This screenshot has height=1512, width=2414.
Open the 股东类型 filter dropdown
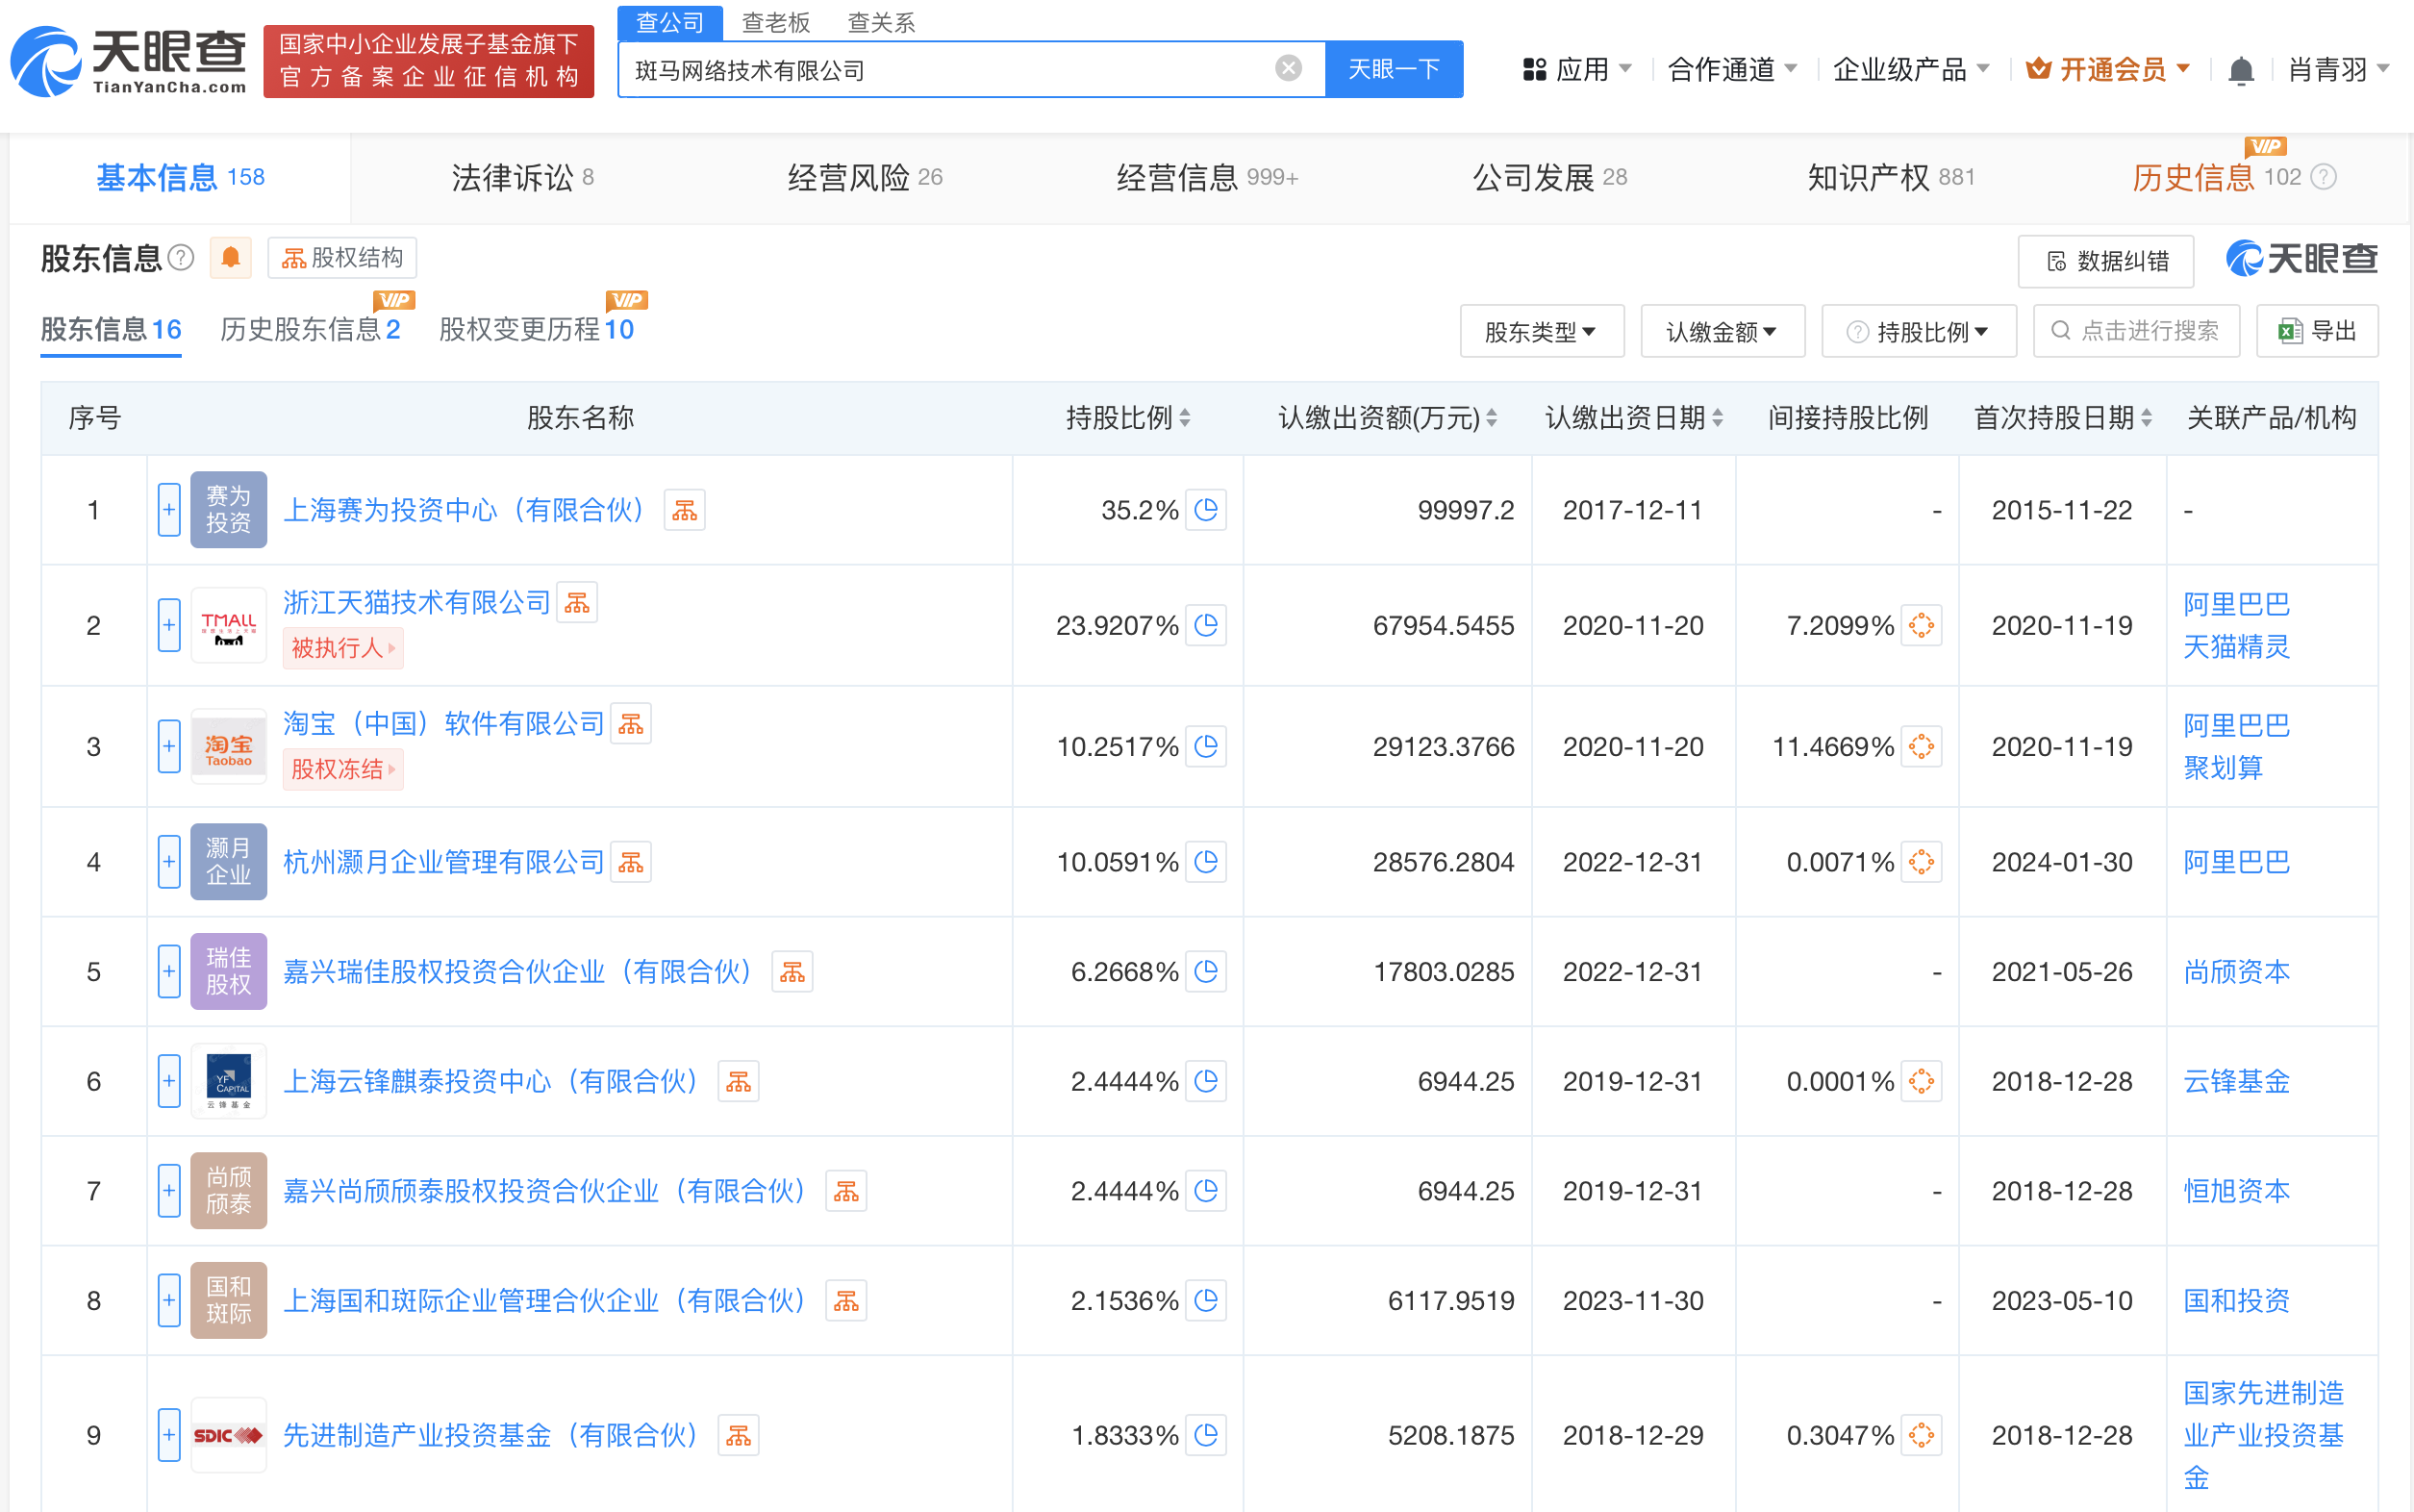[1541, 331]
